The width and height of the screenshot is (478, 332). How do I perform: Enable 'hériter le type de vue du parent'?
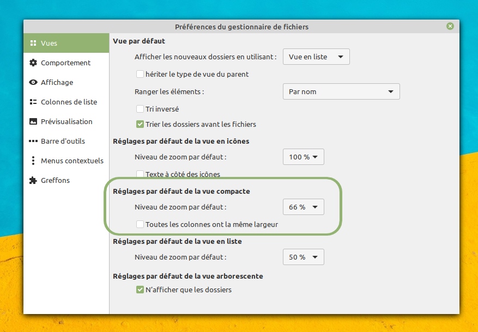[140, 74]
